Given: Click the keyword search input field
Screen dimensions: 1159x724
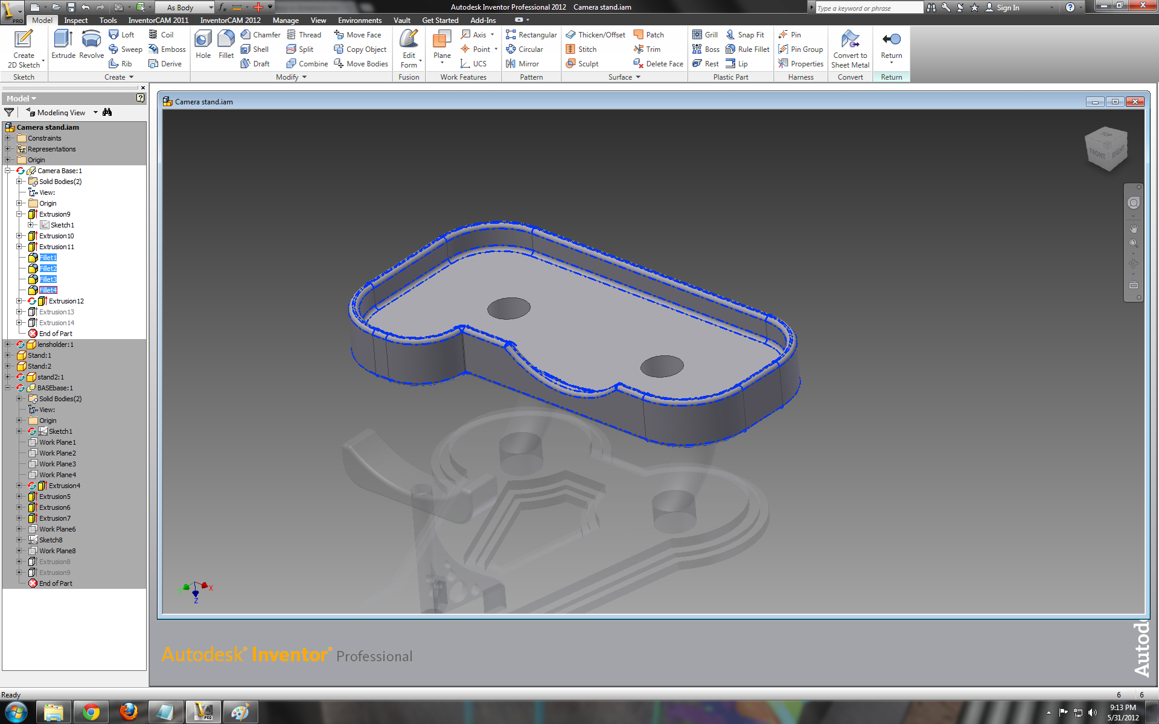Looking at the screenshot, I should tap(868, 8).
